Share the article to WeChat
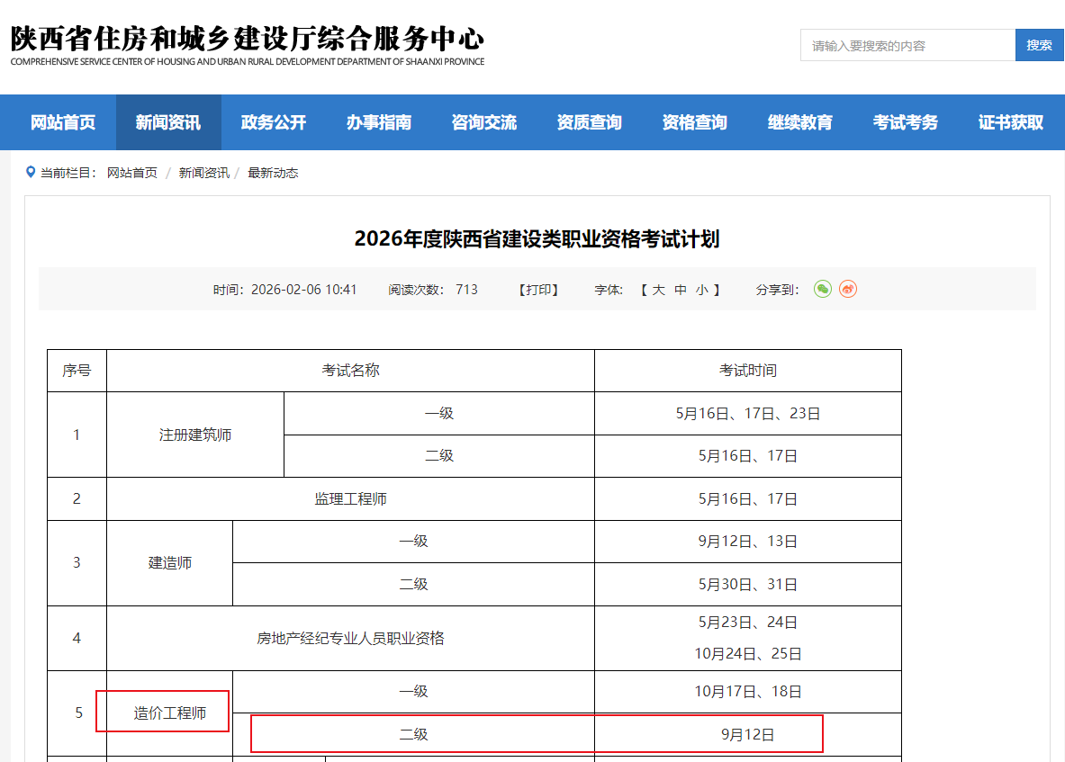 click(x=822, y=289)
